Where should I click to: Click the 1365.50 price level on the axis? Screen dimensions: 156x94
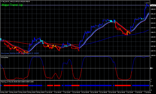pos(153,37)
